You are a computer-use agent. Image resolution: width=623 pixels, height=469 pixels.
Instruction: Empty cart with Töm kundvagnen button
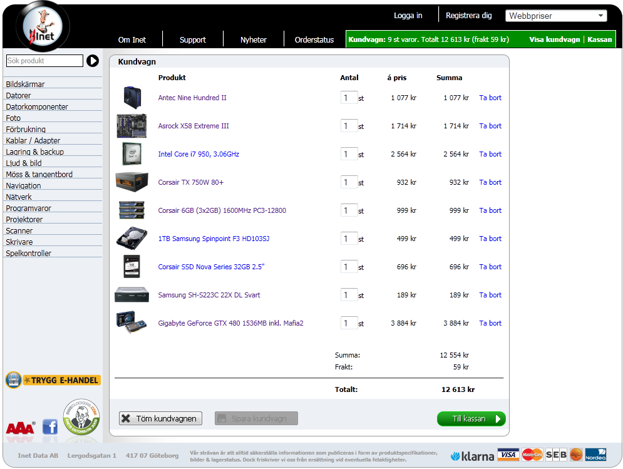coord(160,419)
